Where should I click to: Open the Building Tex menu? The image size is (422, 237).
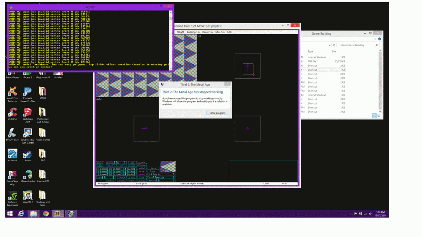[193, 32]
